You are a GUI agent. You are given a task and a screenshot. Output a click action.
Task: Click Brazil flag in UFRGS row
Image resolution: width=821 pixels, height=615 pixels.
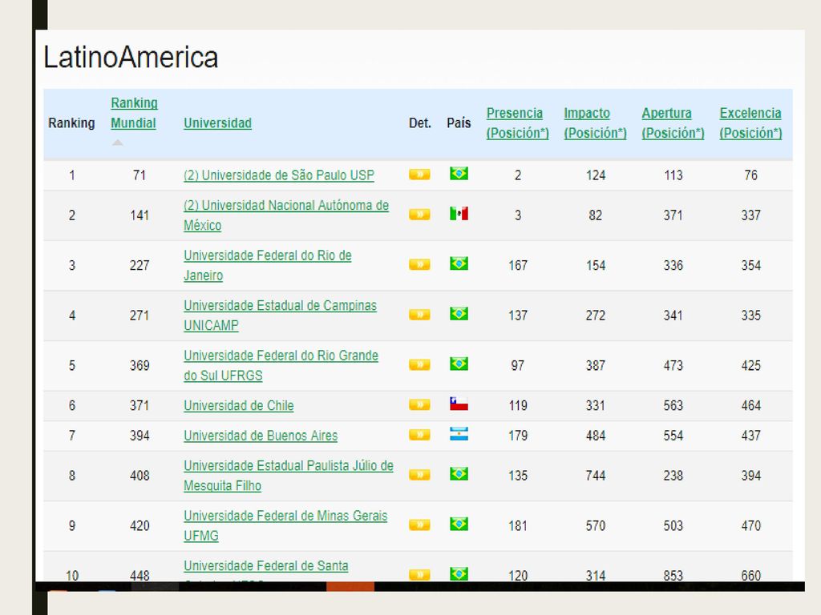(x=459, y=364)
